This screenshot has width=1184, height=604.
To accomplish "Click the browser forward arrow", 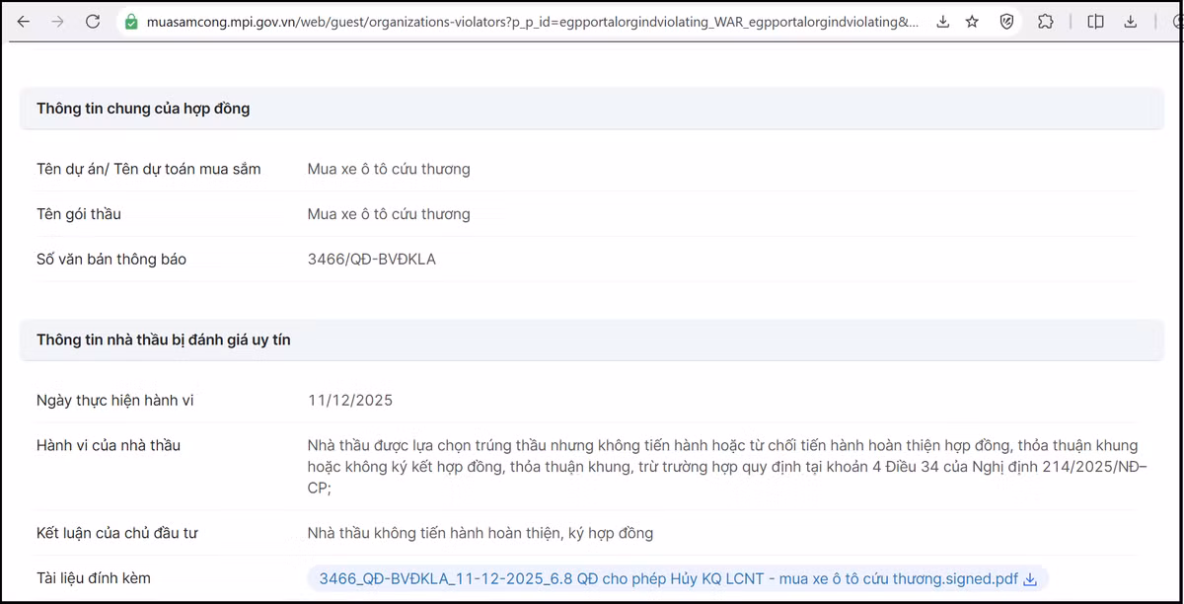I will 57,22.
